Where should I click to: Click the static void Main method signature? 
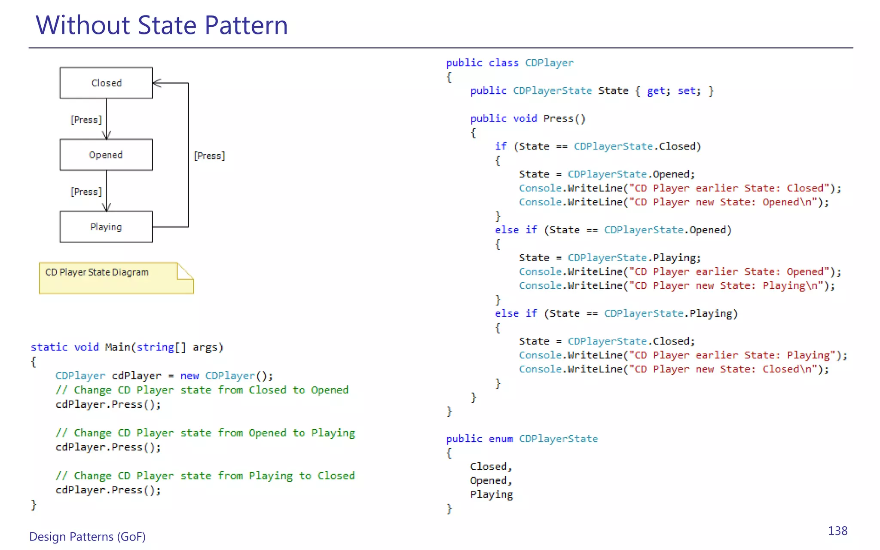[x=127, y=347]
